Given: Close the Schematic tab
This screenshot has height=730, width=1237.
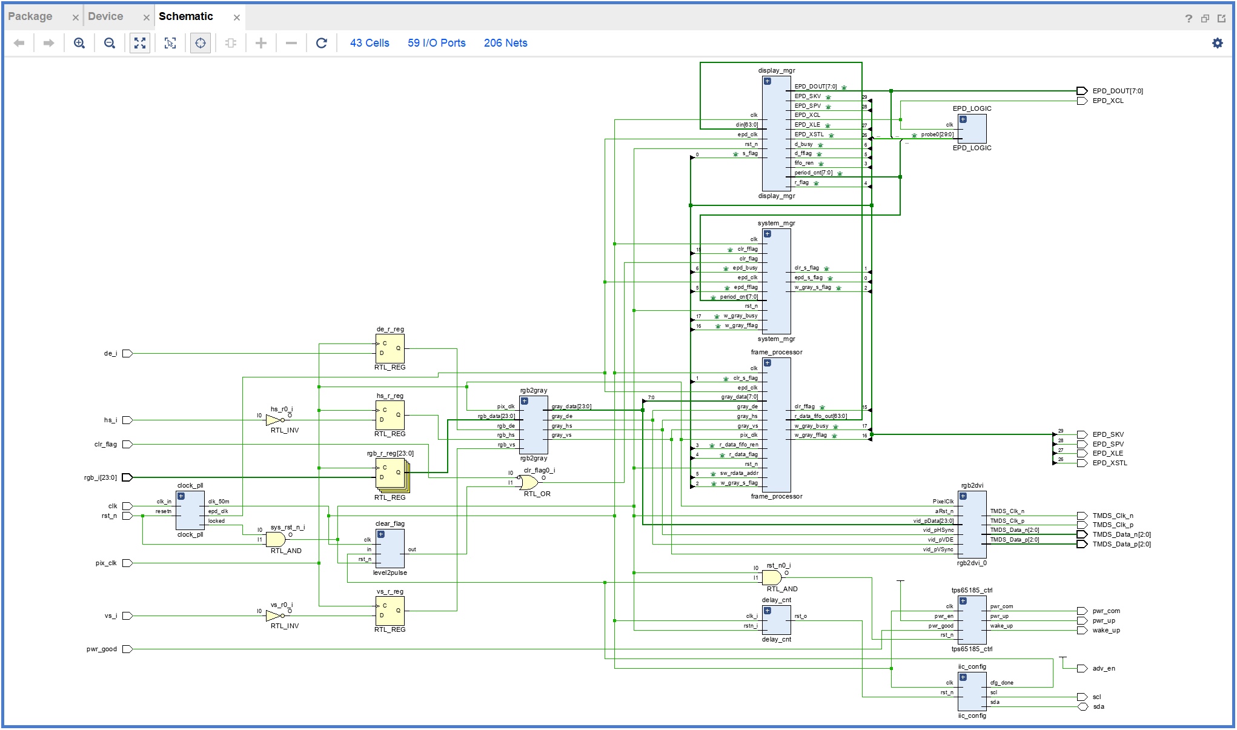Looking at the screenshot, I should [237, 18].
